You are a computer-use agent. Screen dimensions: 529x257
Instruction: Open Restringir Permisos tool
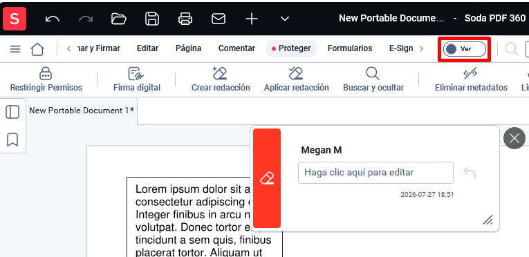coord(46,79)
